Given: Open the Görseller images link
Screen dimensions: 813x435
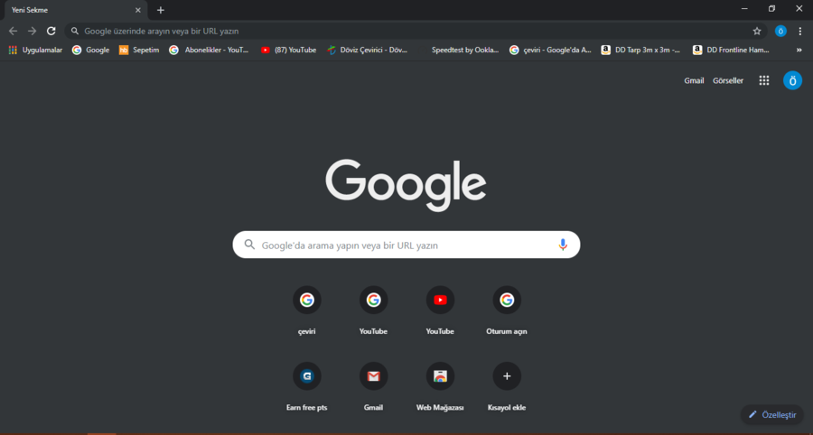Looking at the screenshot, I should click(728, 81).
